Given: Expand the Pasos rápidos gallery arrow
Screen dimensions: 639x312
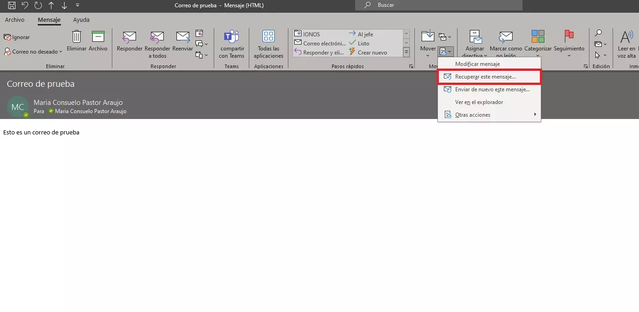Looking at the screenshot, I should click(406, 53).
